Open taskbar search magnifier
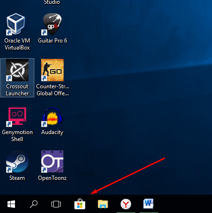The width and height of the screenshot is (212, 213). pyautogui.click(x=34, y=204)
